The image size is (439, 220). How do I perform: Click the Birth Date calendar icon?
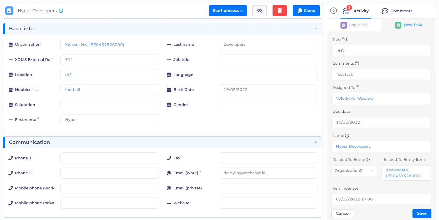tap(169, 90)
